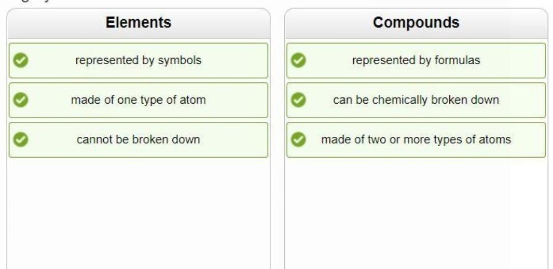The height and width of the screenshot is (269, 553).
Task: Click the green check next to 'made of one type of atom'
Action: click(x=20, y=100)
